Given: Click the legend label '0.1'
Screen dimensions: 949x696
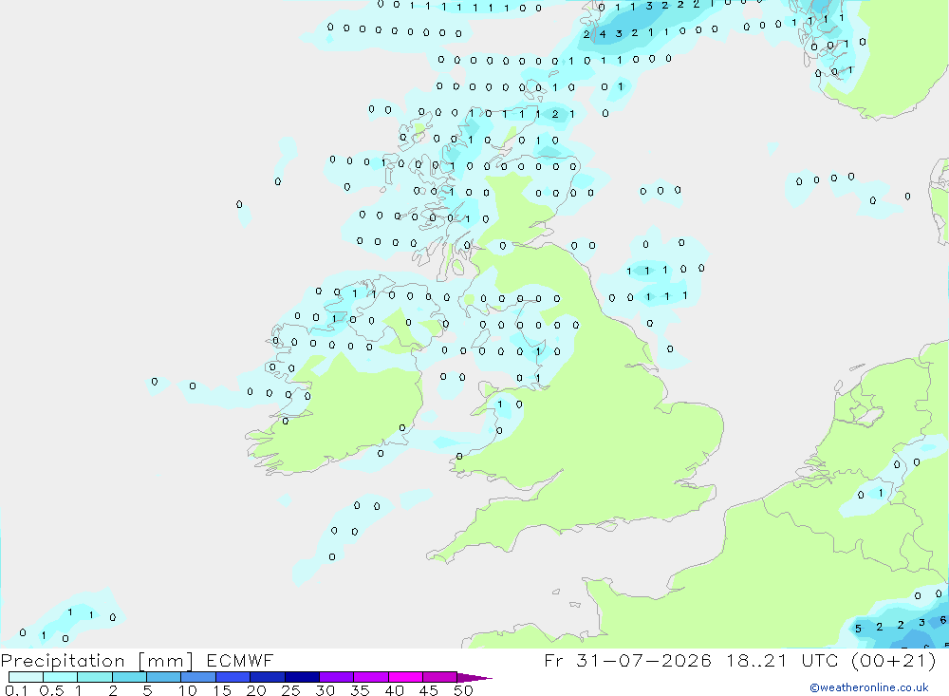Looking at the screenshot, I should coord(16,690).
